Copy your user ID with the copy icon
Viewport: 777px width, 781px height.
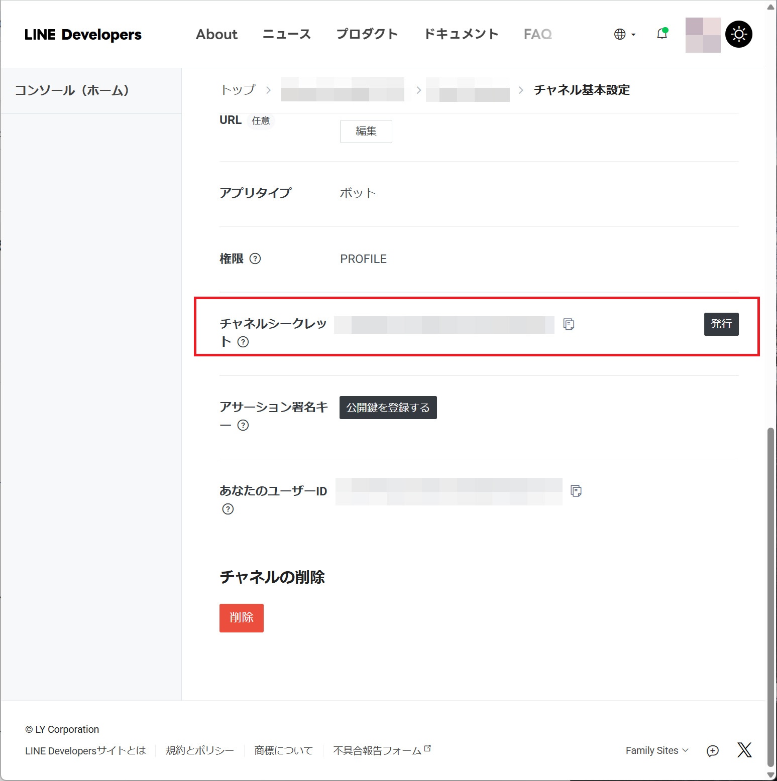(576, 491)
